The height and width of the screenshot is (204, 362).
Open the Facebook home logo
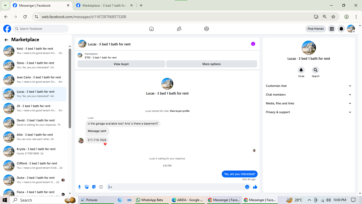click(x=7, y=29)
